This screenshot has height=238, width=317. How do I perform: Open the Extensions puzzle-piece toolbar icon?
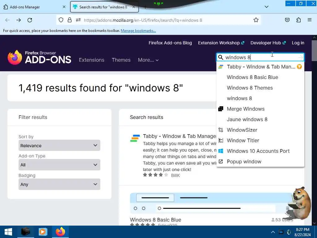(x=298, y=20)
